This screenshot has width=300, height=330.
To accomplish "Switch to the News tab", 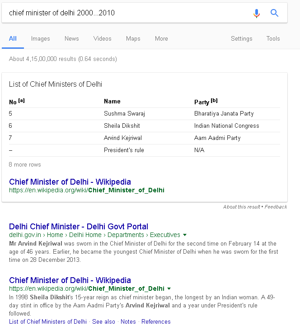I will click(x=71, y=39).
